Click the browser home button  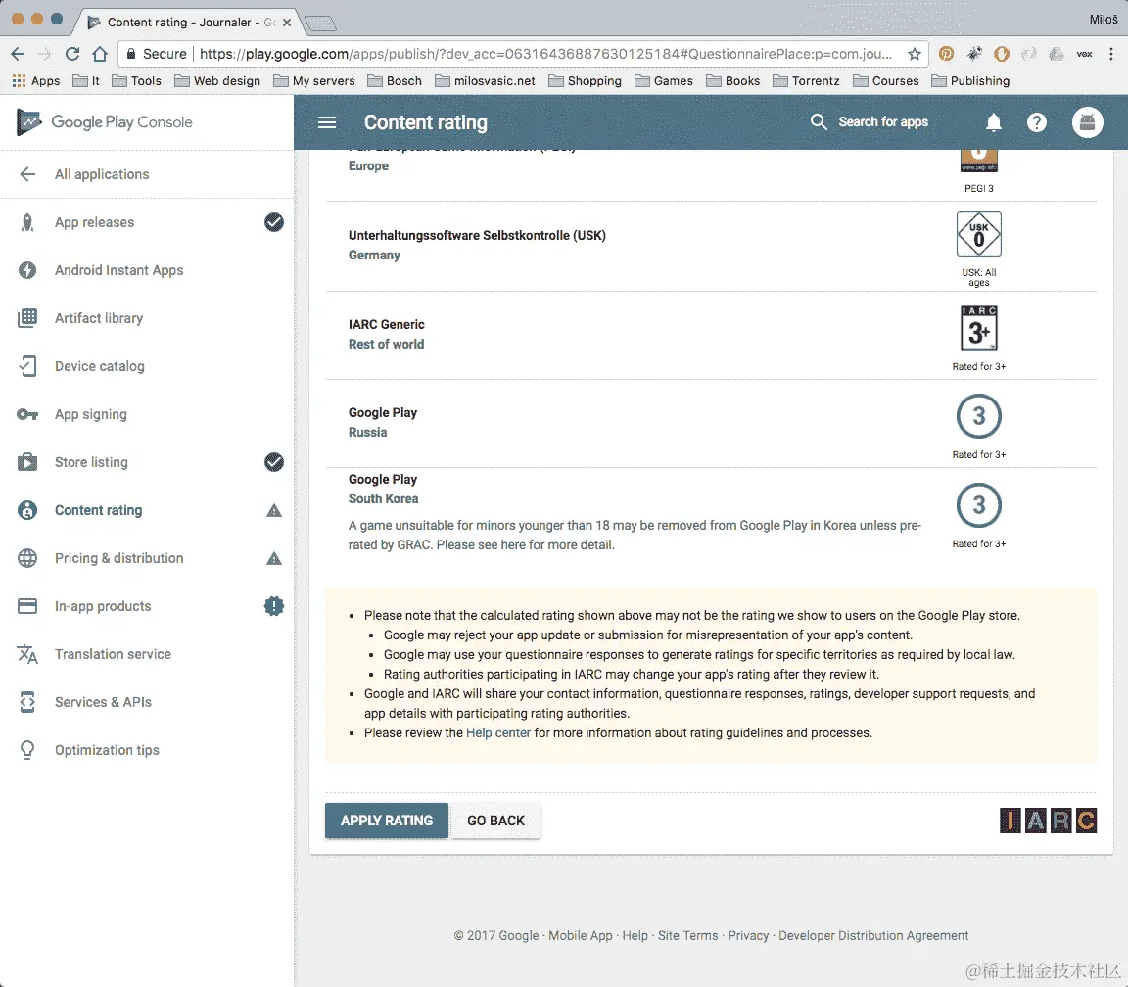click(100, 54)
